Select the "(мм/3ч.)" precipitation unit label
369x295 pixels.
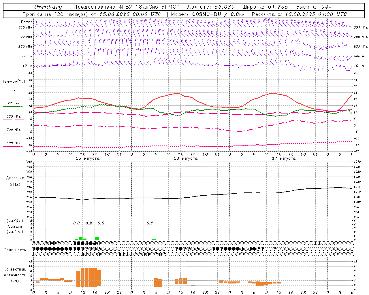click(x=15, y=221)
